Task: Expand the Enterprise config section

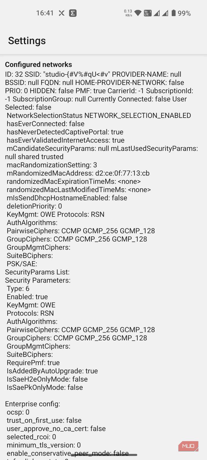Action: coord(33,404)
